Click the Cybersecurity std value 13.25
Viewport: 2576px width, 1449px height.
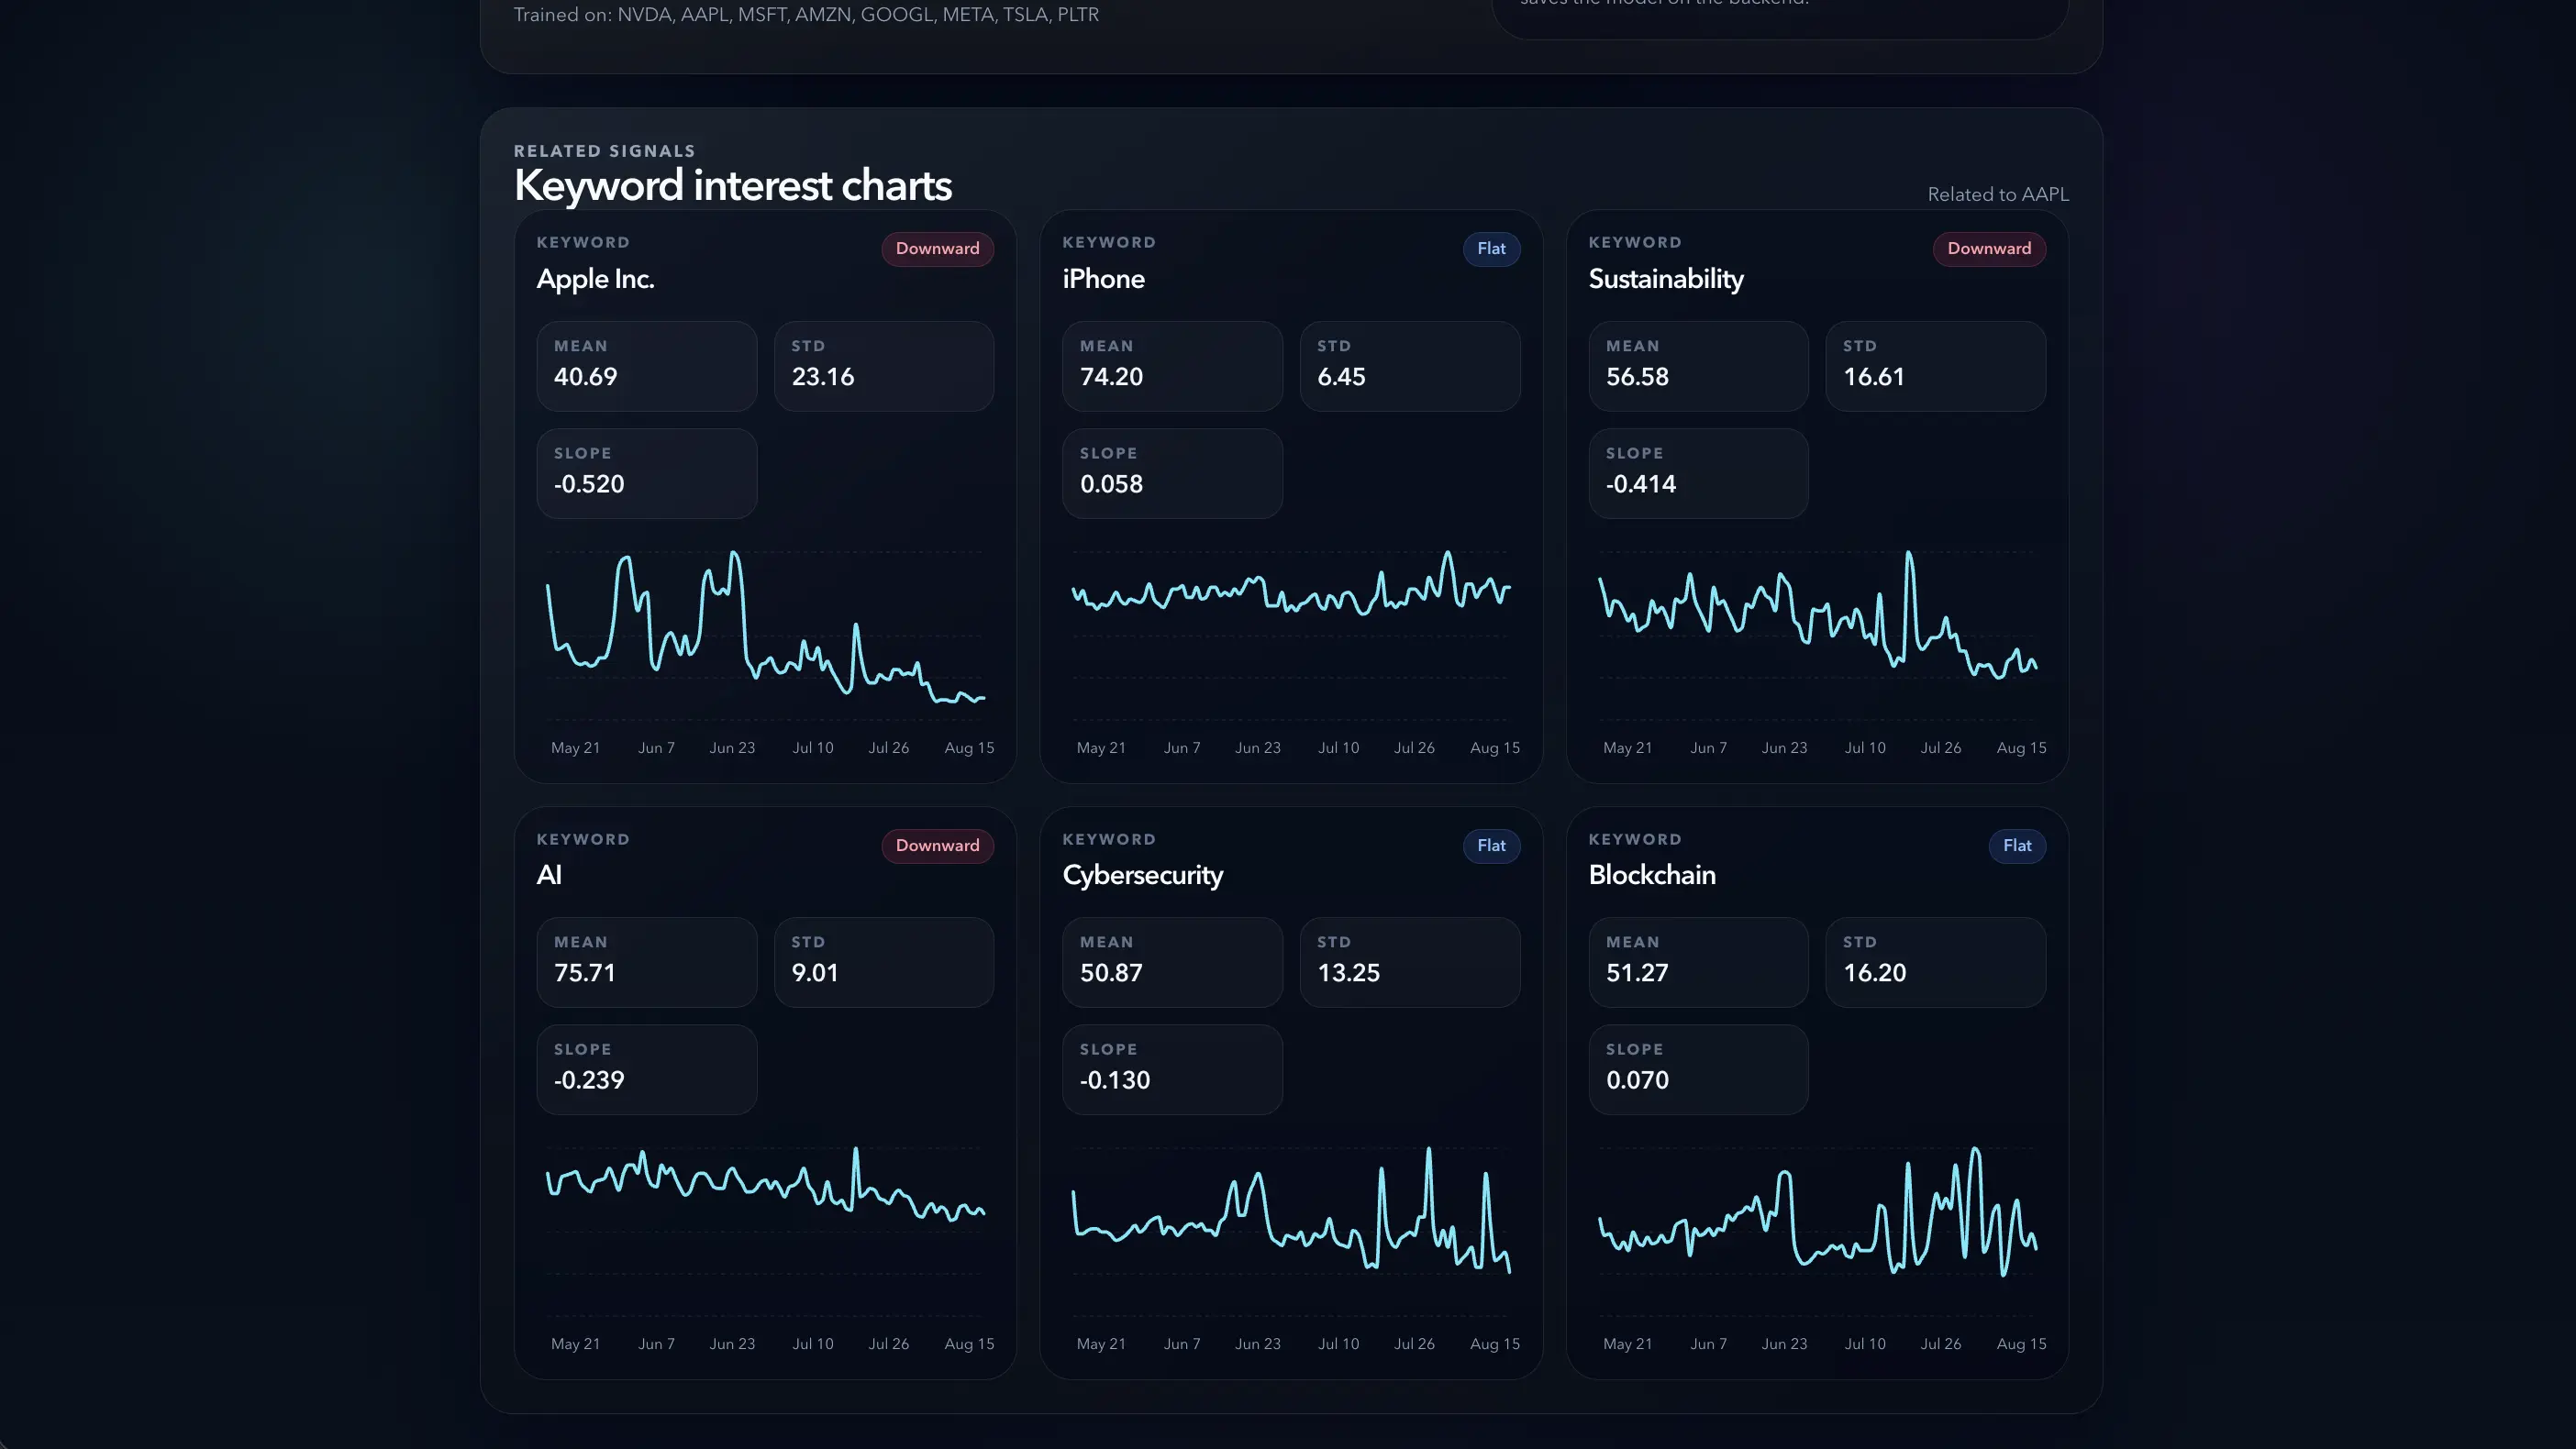click(1348, 973)
